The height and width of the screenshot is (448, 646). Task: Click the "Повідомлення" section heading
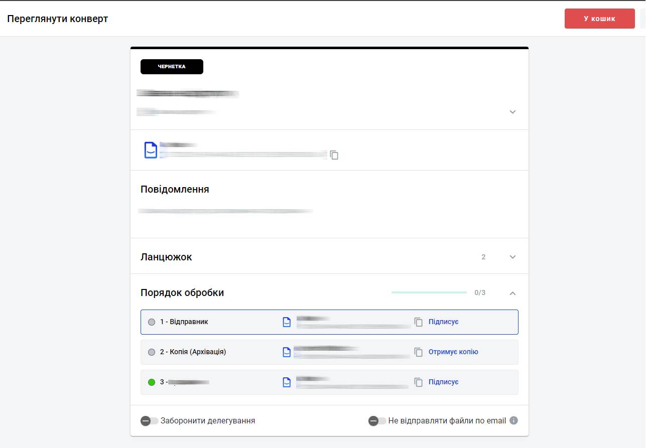pos(175,190)
